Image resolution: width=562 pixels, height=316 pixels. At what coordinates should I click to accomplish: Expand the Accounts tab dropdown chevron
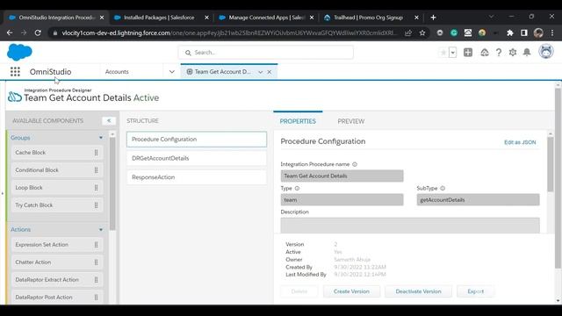click(172, 72)
